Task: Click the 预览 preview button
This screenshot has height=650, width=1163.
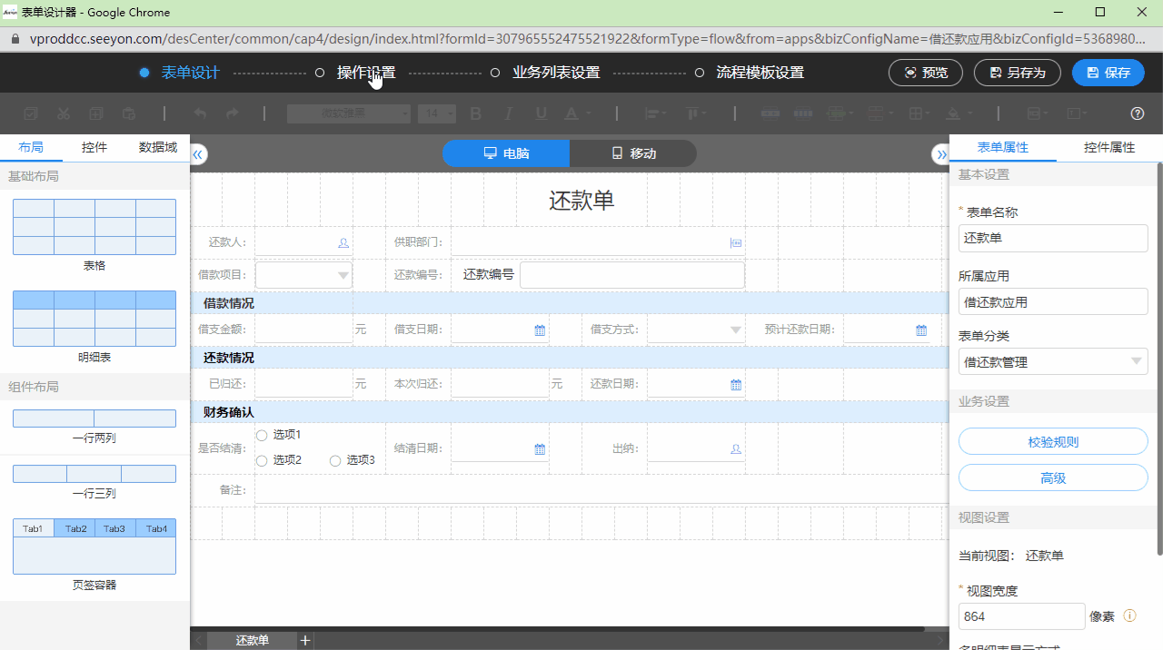Action: tap(926, 73)
